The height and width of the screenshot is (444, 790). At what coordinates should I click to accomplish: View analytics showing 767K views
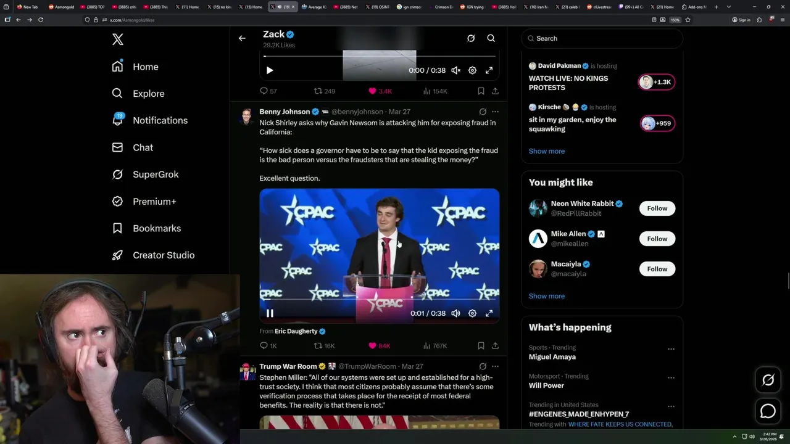435,346
